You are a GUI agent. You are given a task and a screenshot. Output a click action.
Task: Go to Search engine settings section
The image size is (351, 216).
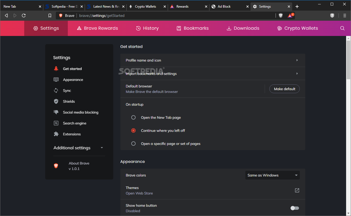[75, 123]
